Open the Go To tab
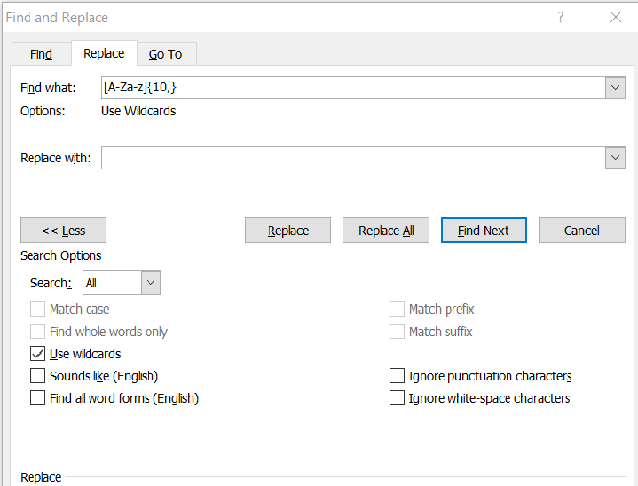The image size is (638, 486). (166, 54)
